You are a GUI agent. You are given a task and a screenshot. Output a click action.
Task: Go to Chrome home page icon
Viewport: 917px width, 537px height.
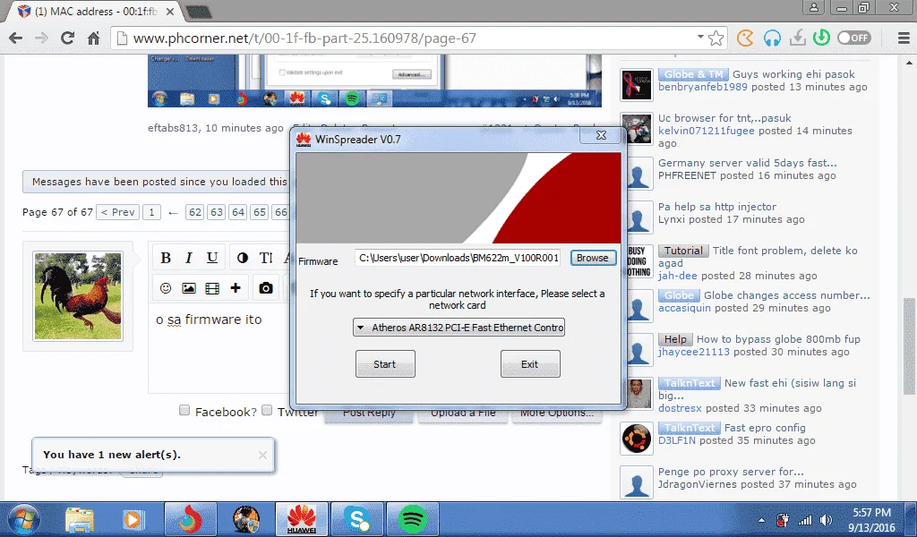click(x=93, y=38)
